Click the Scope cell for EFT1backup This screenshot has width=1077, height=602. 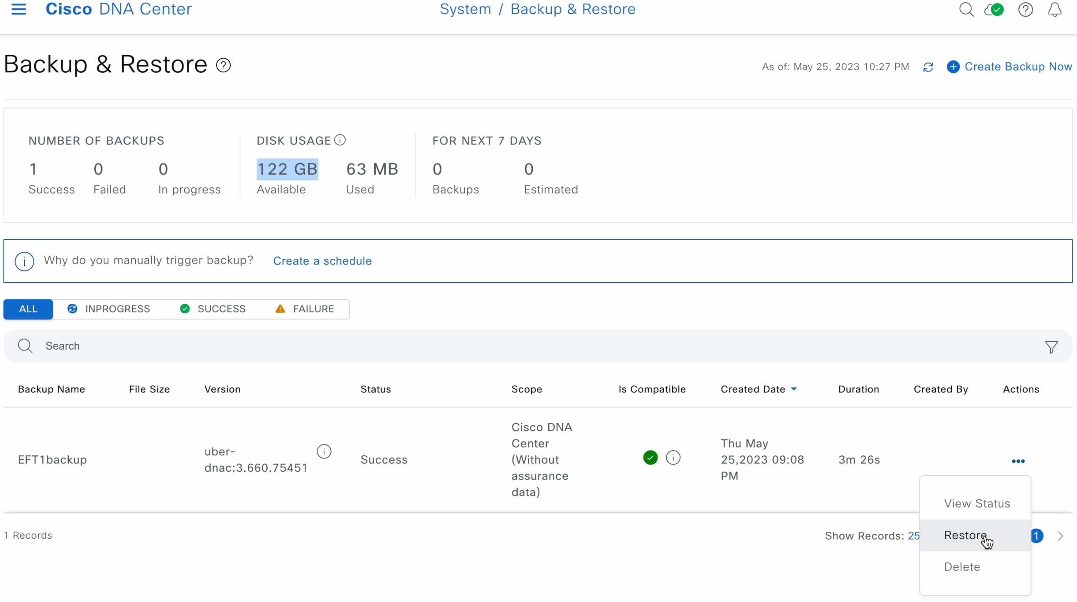click(x=542, y=460)
